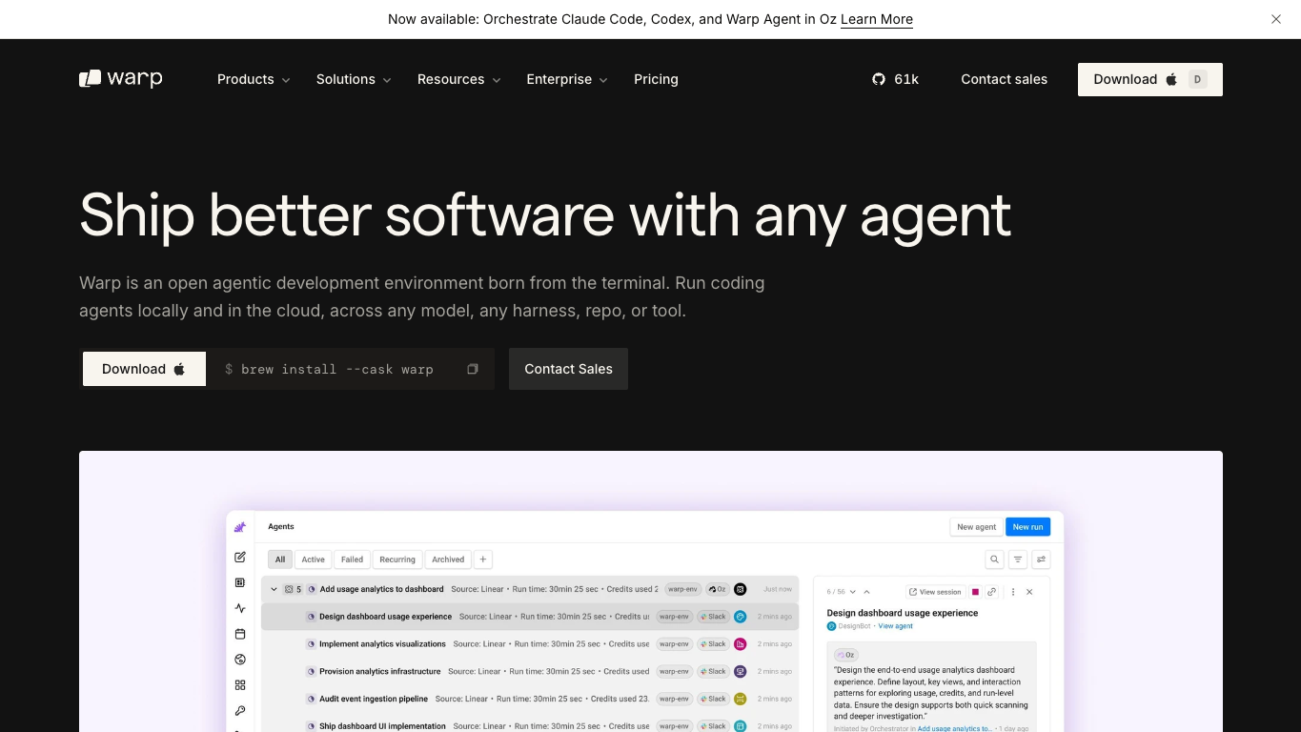Switch to the Active tab
This screenshot has height=732, width=1301.
coord(314,559)
